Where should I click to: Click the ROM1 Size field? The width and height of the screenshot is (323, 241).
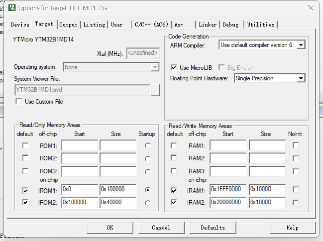pyautogui.click(x=118, y=145)
